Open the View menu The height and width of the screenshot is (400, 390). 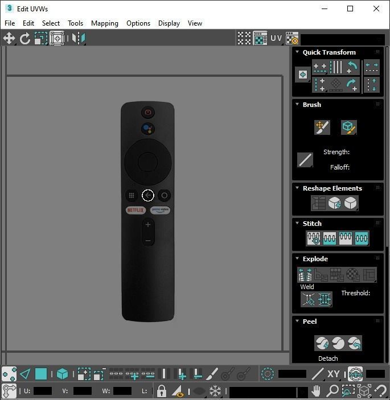click(x=195, y=23)
